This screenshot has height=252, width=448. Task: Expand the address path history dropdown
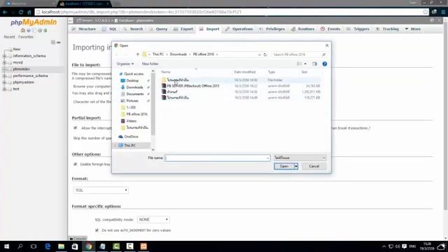click(260, 55)
